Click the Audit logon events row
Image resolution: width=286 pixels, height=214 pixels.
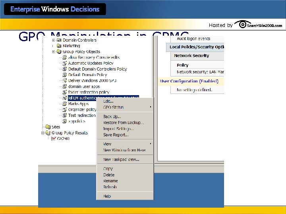(x=193, y=38)
